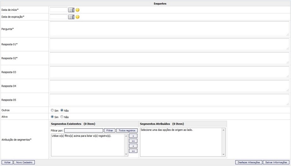Click help icon beside Data de início
This screenshot has height=166, width=291.
coord(78,10)
